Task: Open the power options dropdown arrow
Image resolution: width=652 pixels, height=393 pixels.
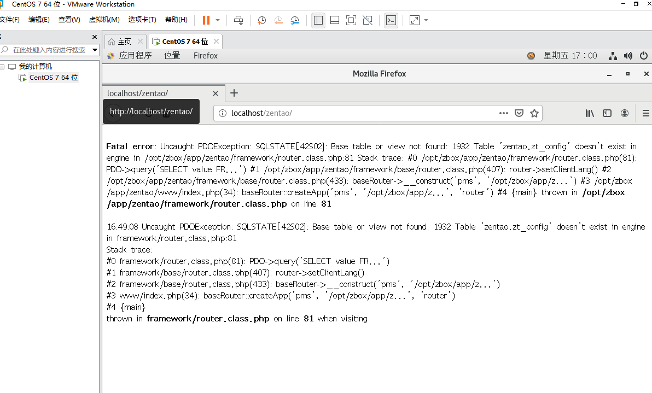Action: coord(218,20)
